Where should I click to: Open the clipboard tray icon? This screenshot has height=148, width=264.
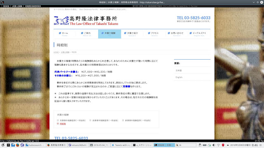click(x=200, y=145)
